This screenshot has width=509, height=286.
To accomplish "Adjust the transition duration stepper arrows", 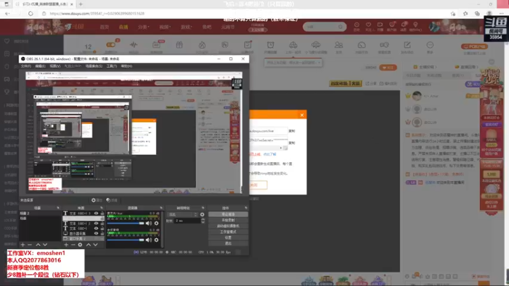I will 203,221.
